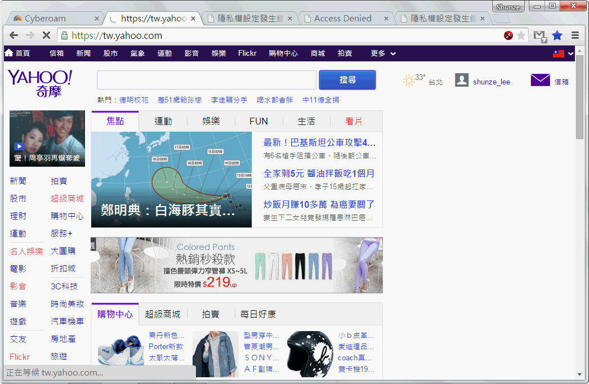
Task: Open 購物中心 in the top navigation bar
Action: [x=283, y=53]
